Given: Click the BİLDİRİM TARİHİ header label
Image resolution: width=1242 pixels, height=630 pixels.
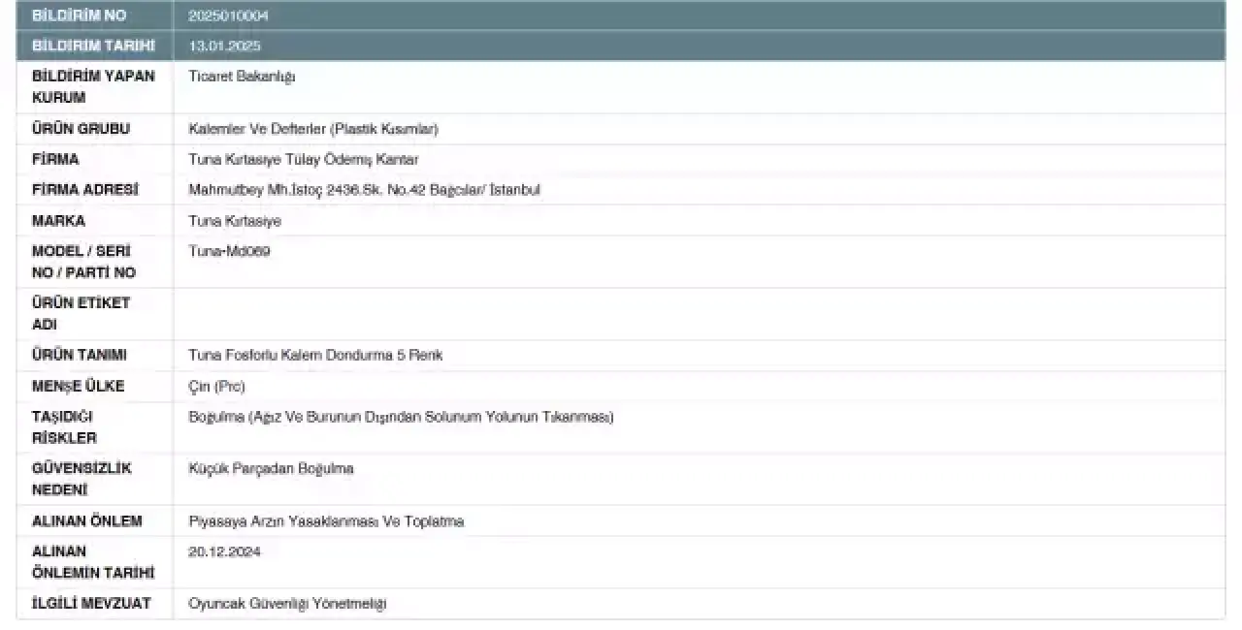Looking at the screenshot, I should click(x=93, y=47).
